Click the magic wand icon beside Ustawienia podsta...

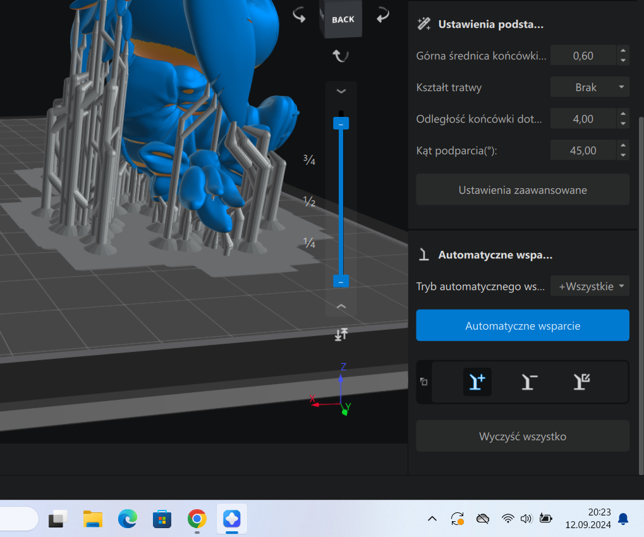click(424, 24)
